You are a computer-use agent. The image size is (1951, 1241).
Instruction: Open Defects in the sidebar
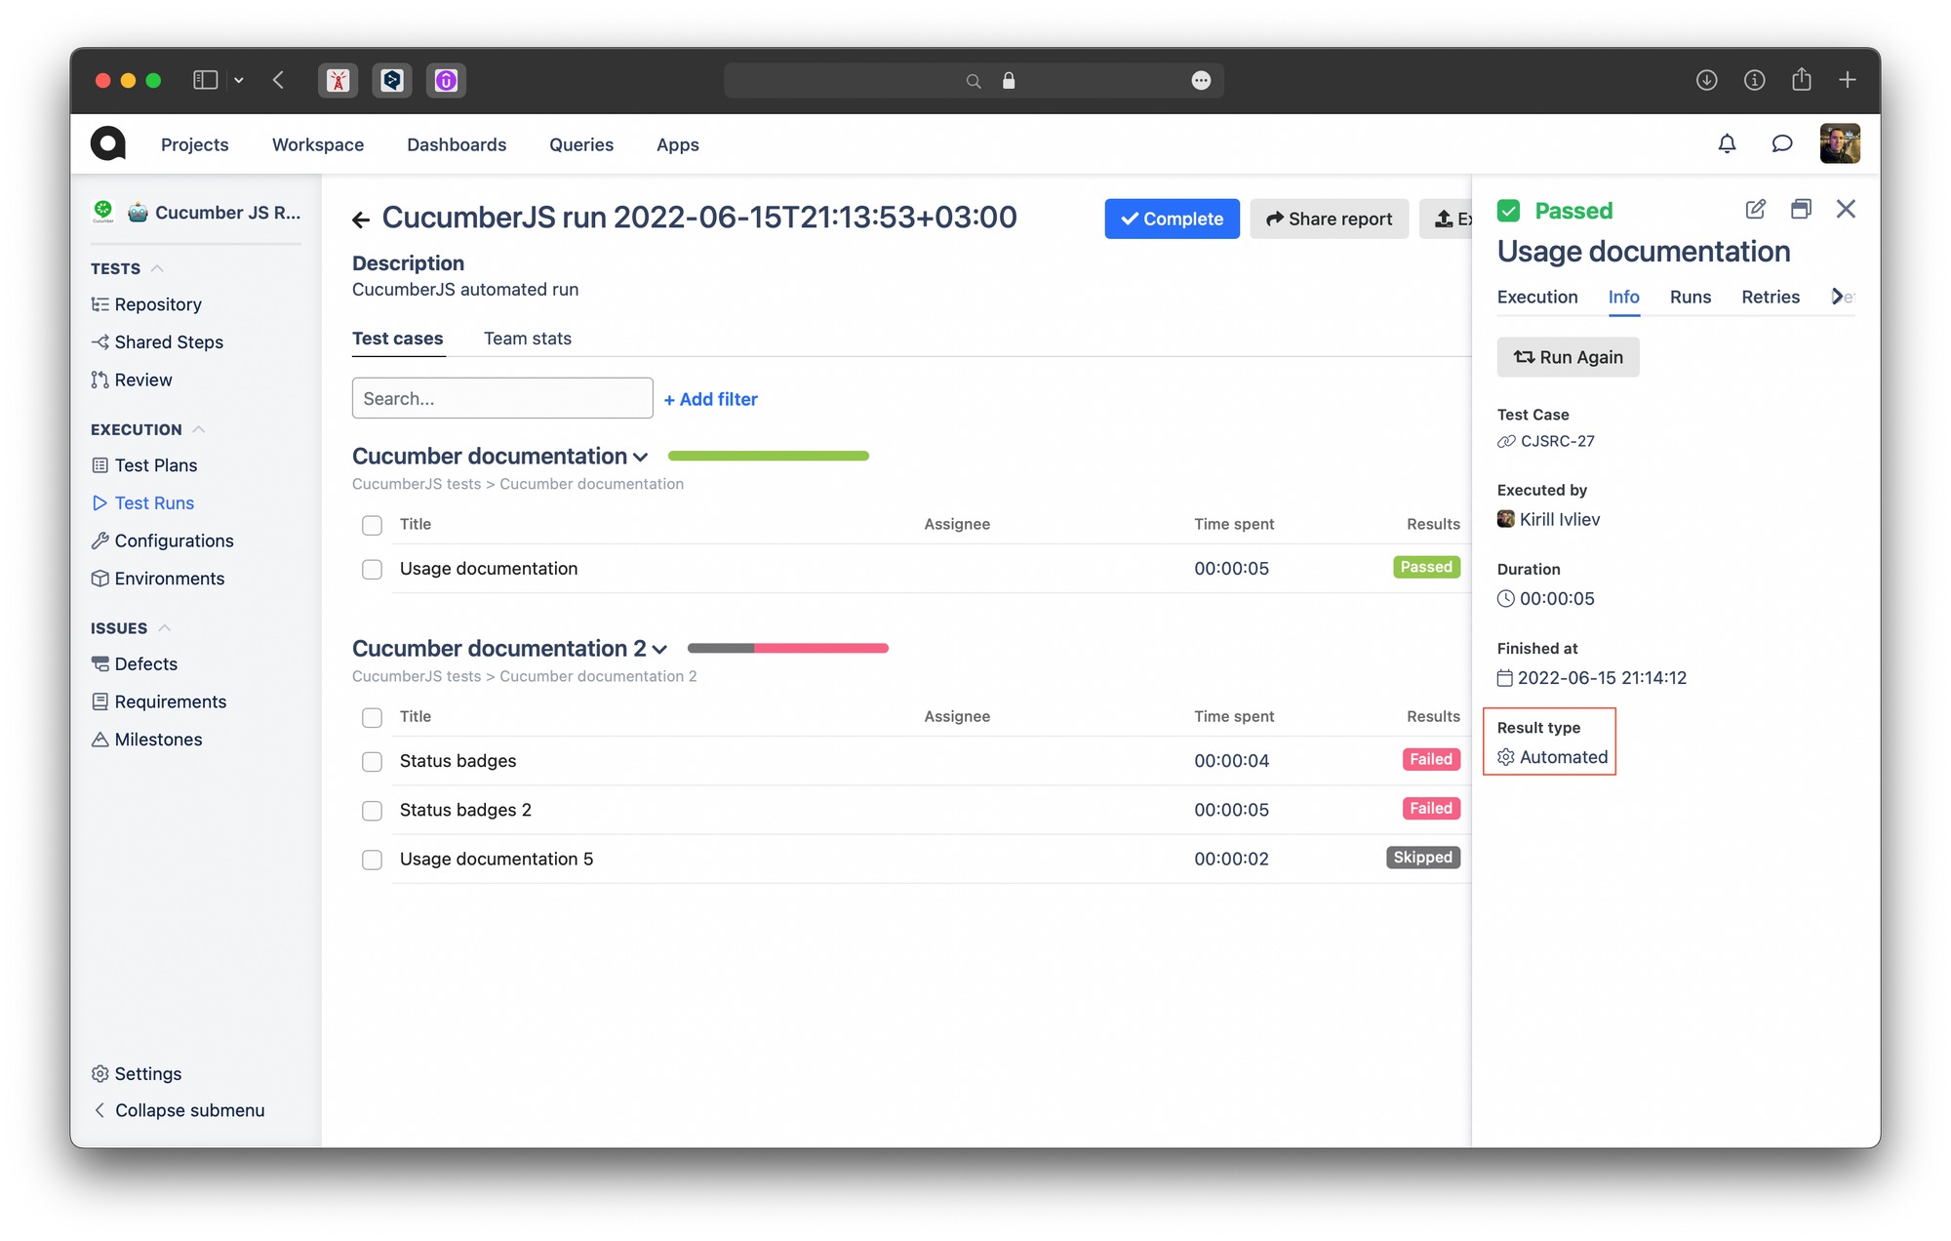tap(145, 663)
